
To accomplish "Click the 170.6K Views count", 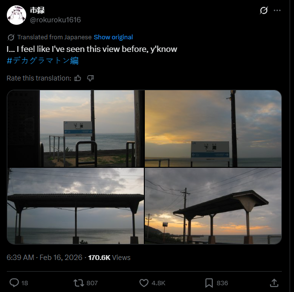I will [x=109, y=258].
